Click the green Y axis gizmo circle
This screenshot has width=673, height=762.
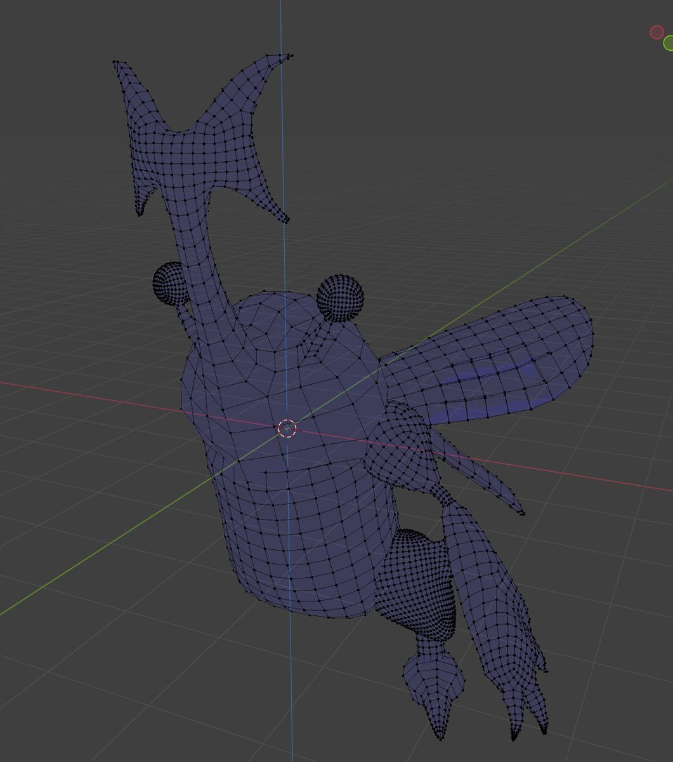(x=668, y=43)
